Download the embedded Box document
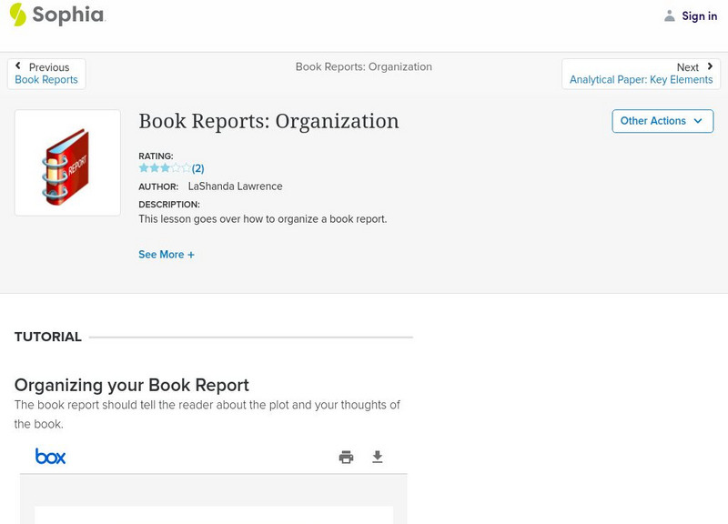 (378, 457)
